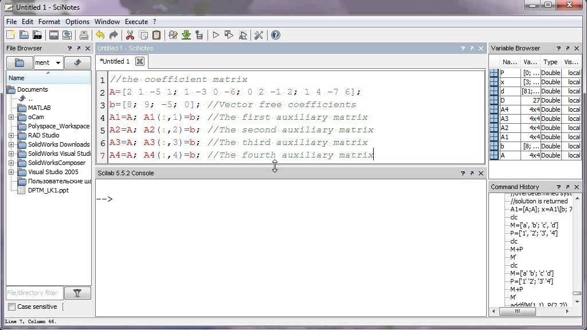Open the File menu
587x330 pixels.
coord(11,22)
